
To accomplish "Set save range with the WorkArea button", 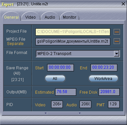I will click(x=103, y=78).
